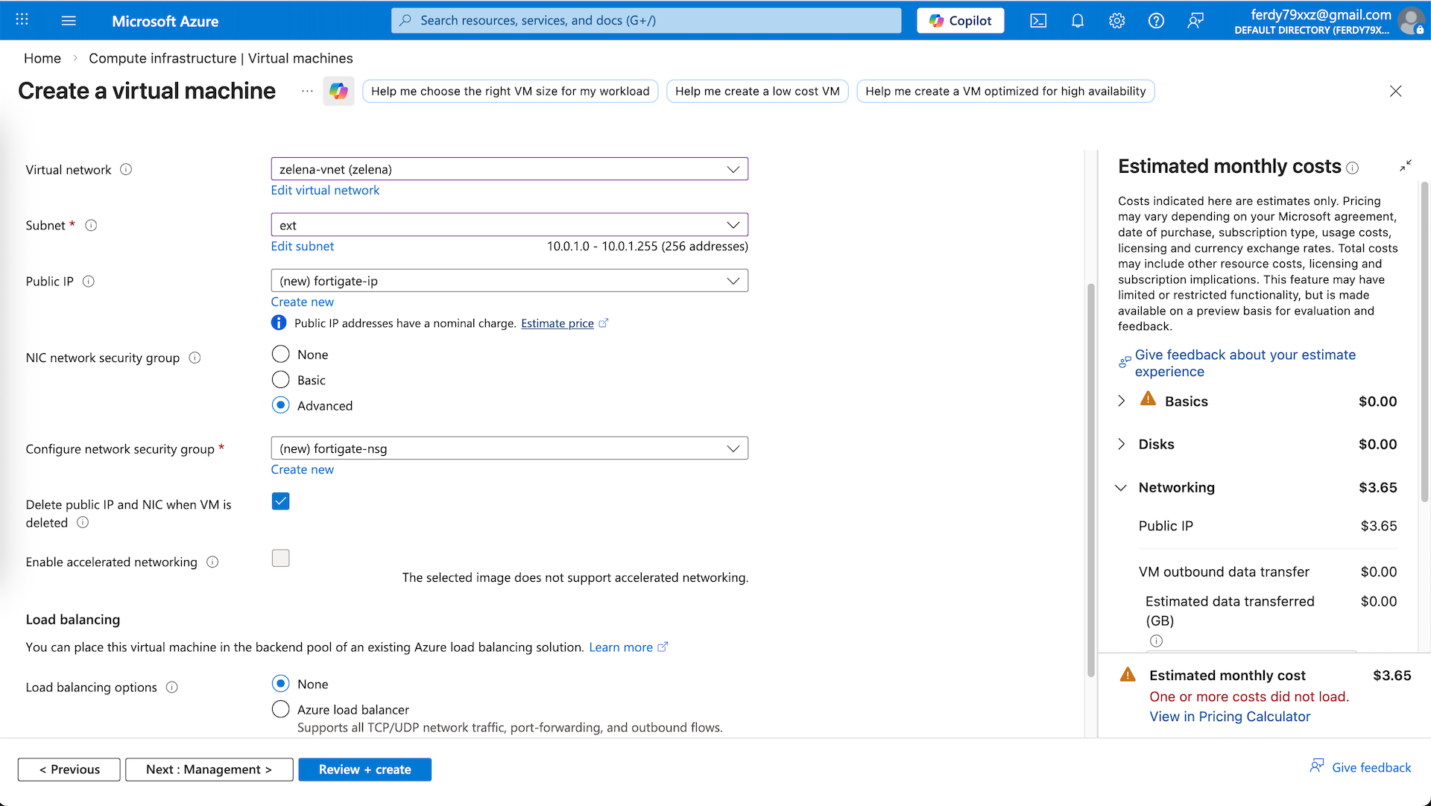
Task: Click the search resources field
Action: 645,21
